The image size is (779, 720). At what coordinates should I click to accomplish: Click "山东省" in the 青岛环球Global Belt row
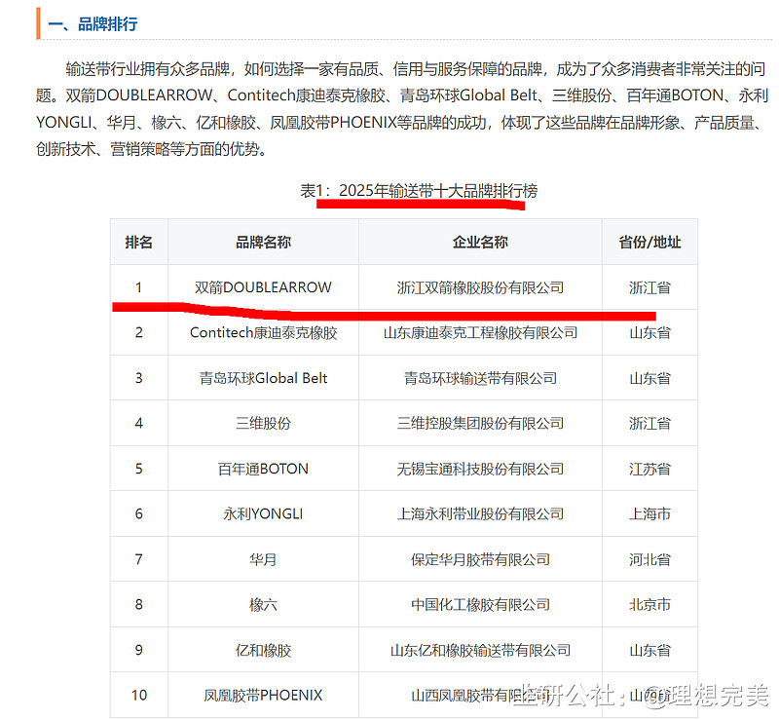pos(649,378)
